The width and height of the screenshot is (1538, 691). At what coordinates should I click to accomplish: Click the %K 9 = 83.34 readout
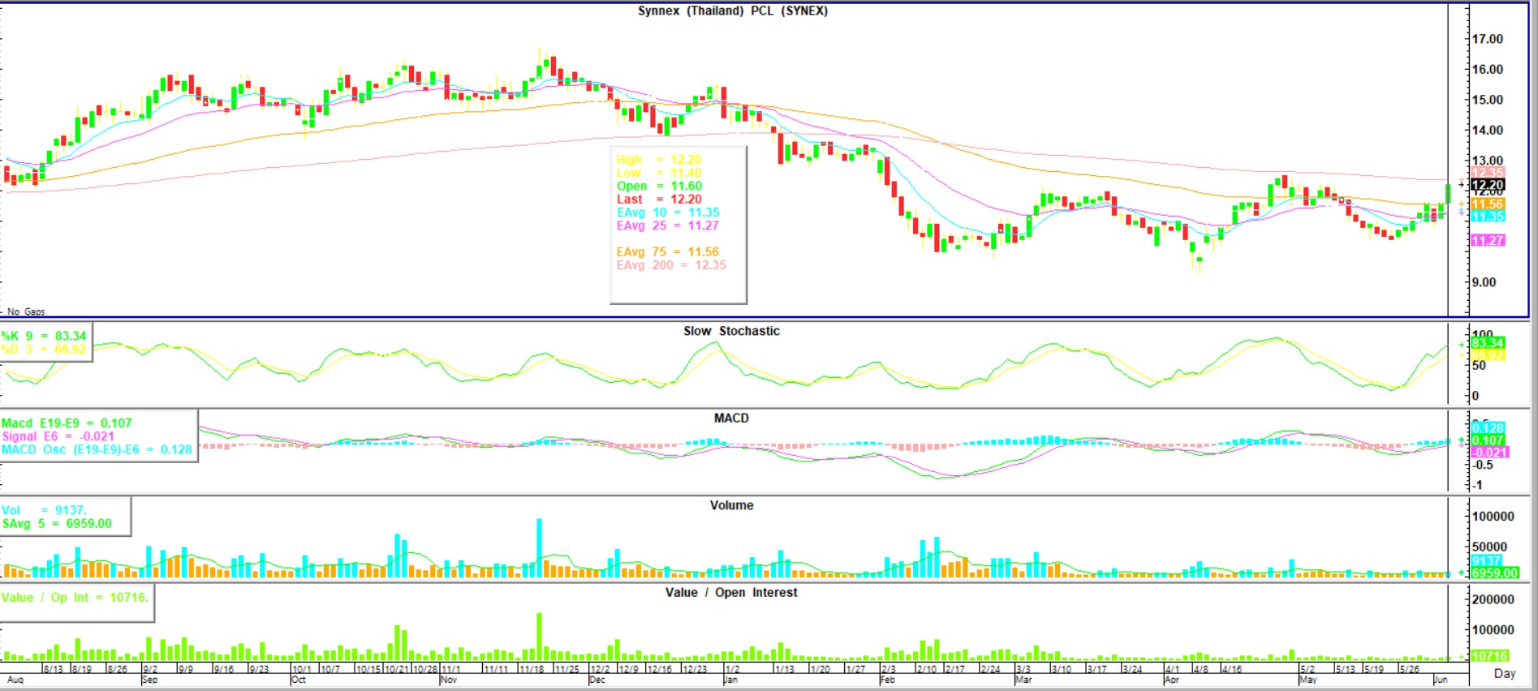click(44, 336)
